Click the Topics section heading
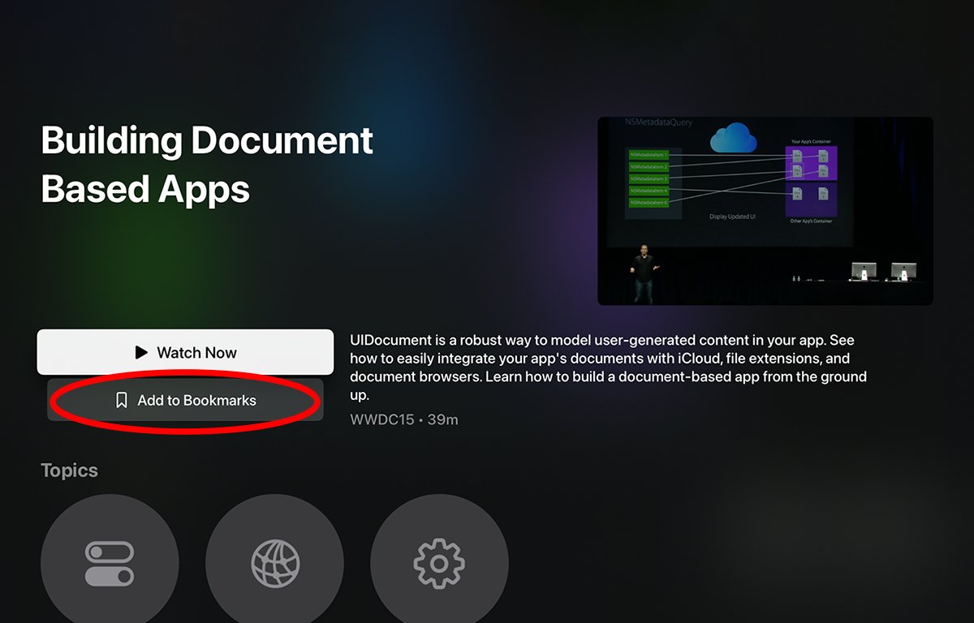The image size is (974, 623). click(x=69, y=470)
